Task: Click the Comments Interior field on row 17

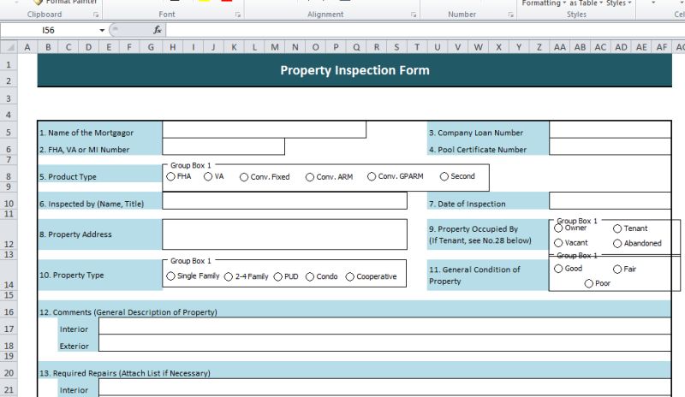Action: coord(384,326)
